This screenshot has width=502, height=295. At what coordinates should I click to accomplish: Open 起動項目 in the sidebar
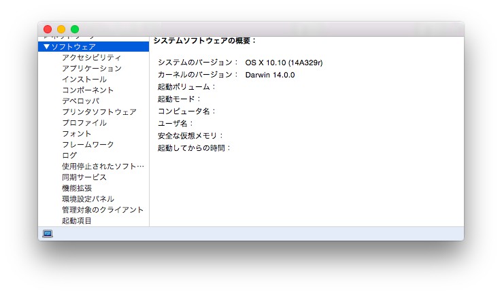(77, 221)
